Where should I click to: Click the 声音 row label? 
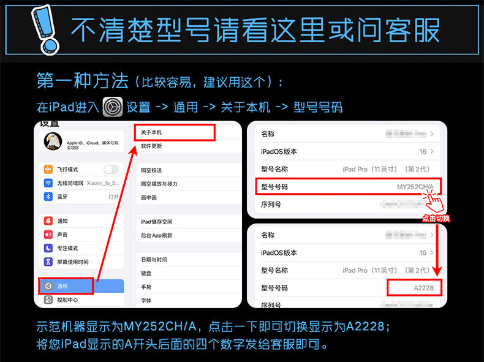(x=62, y=235)
